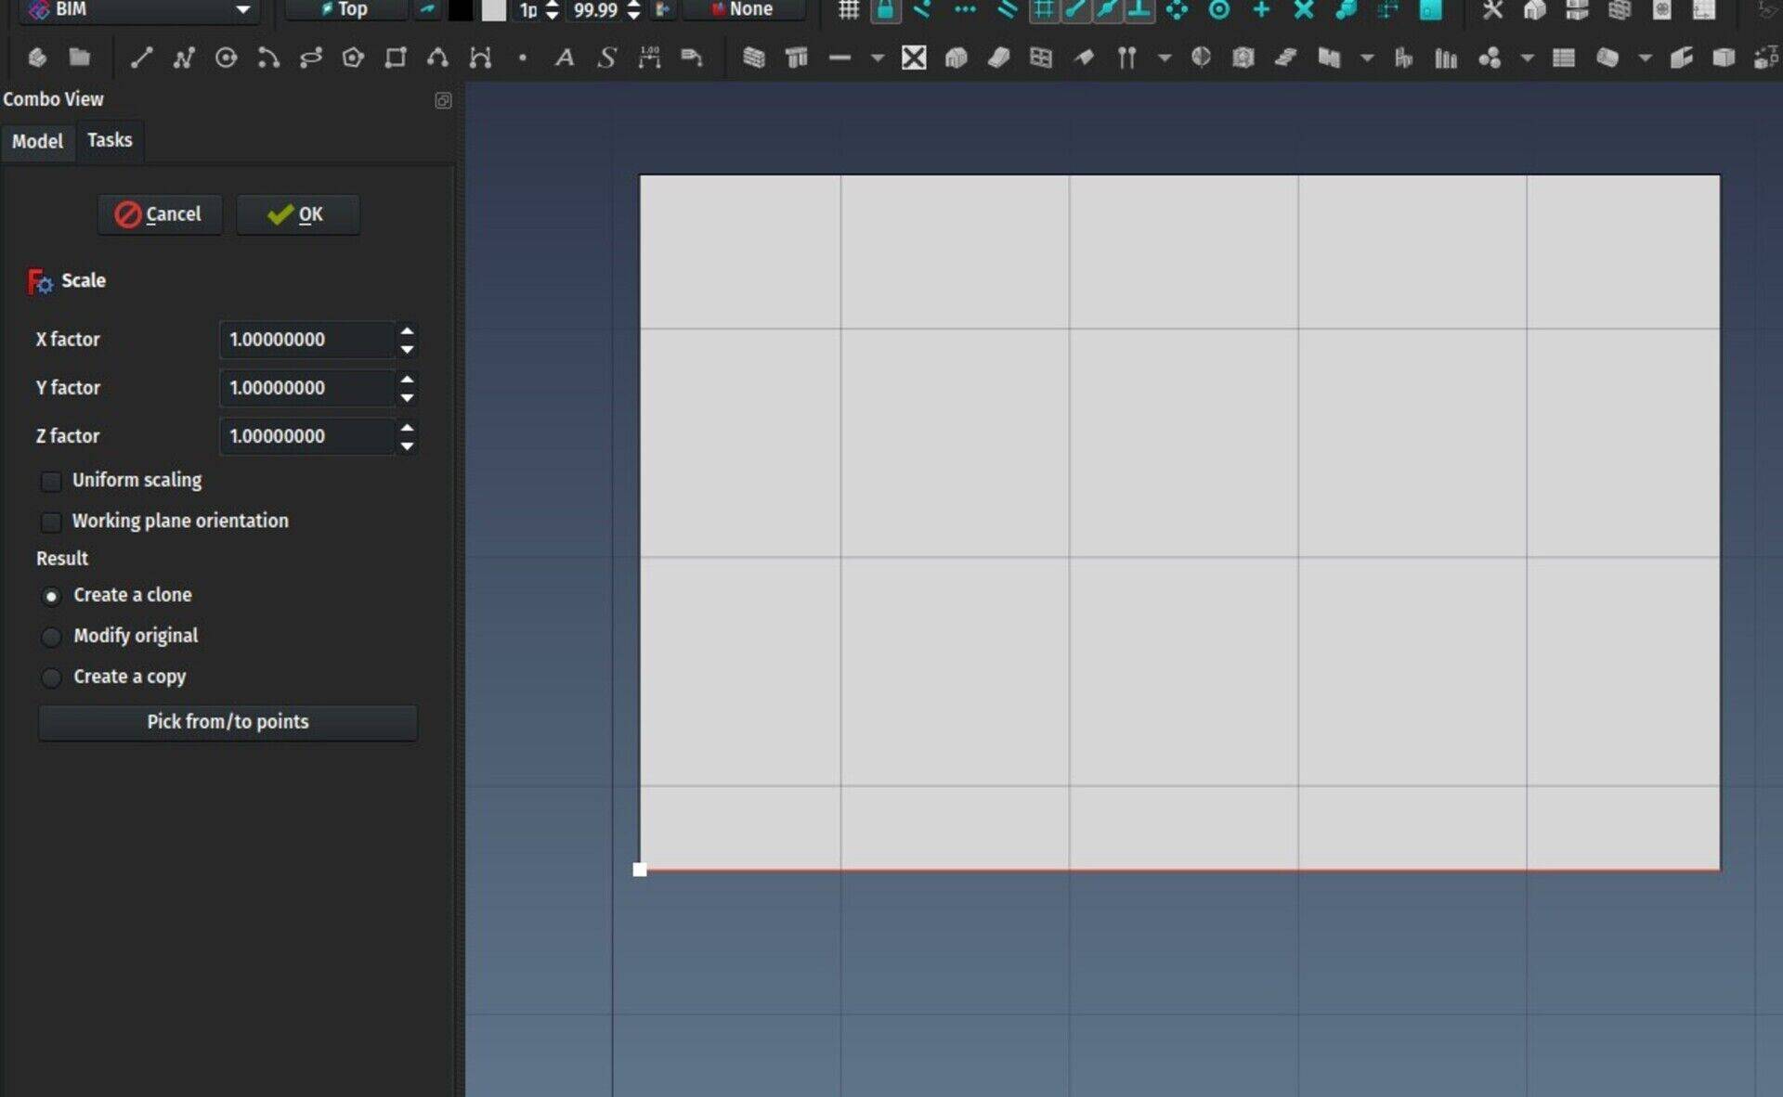Toggle snap to grid
Screen dimensions: 1783x1097
click(1044, 10)
